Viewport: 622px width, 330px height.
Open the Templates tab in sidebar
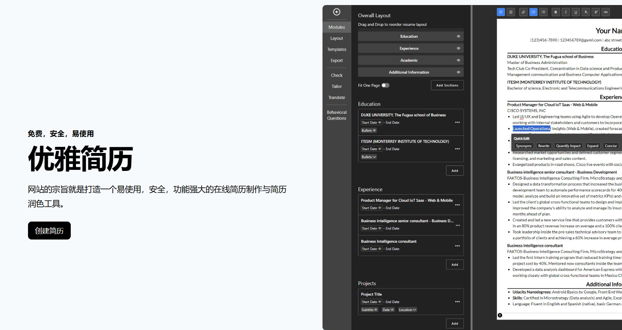[336, 50]
